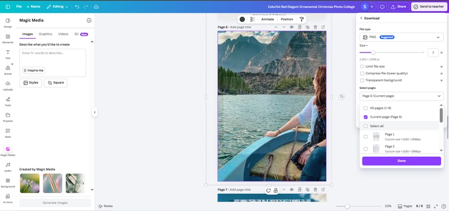
Task: Open the Styles button
Action: pyautogui.click(x=31, y=83)
